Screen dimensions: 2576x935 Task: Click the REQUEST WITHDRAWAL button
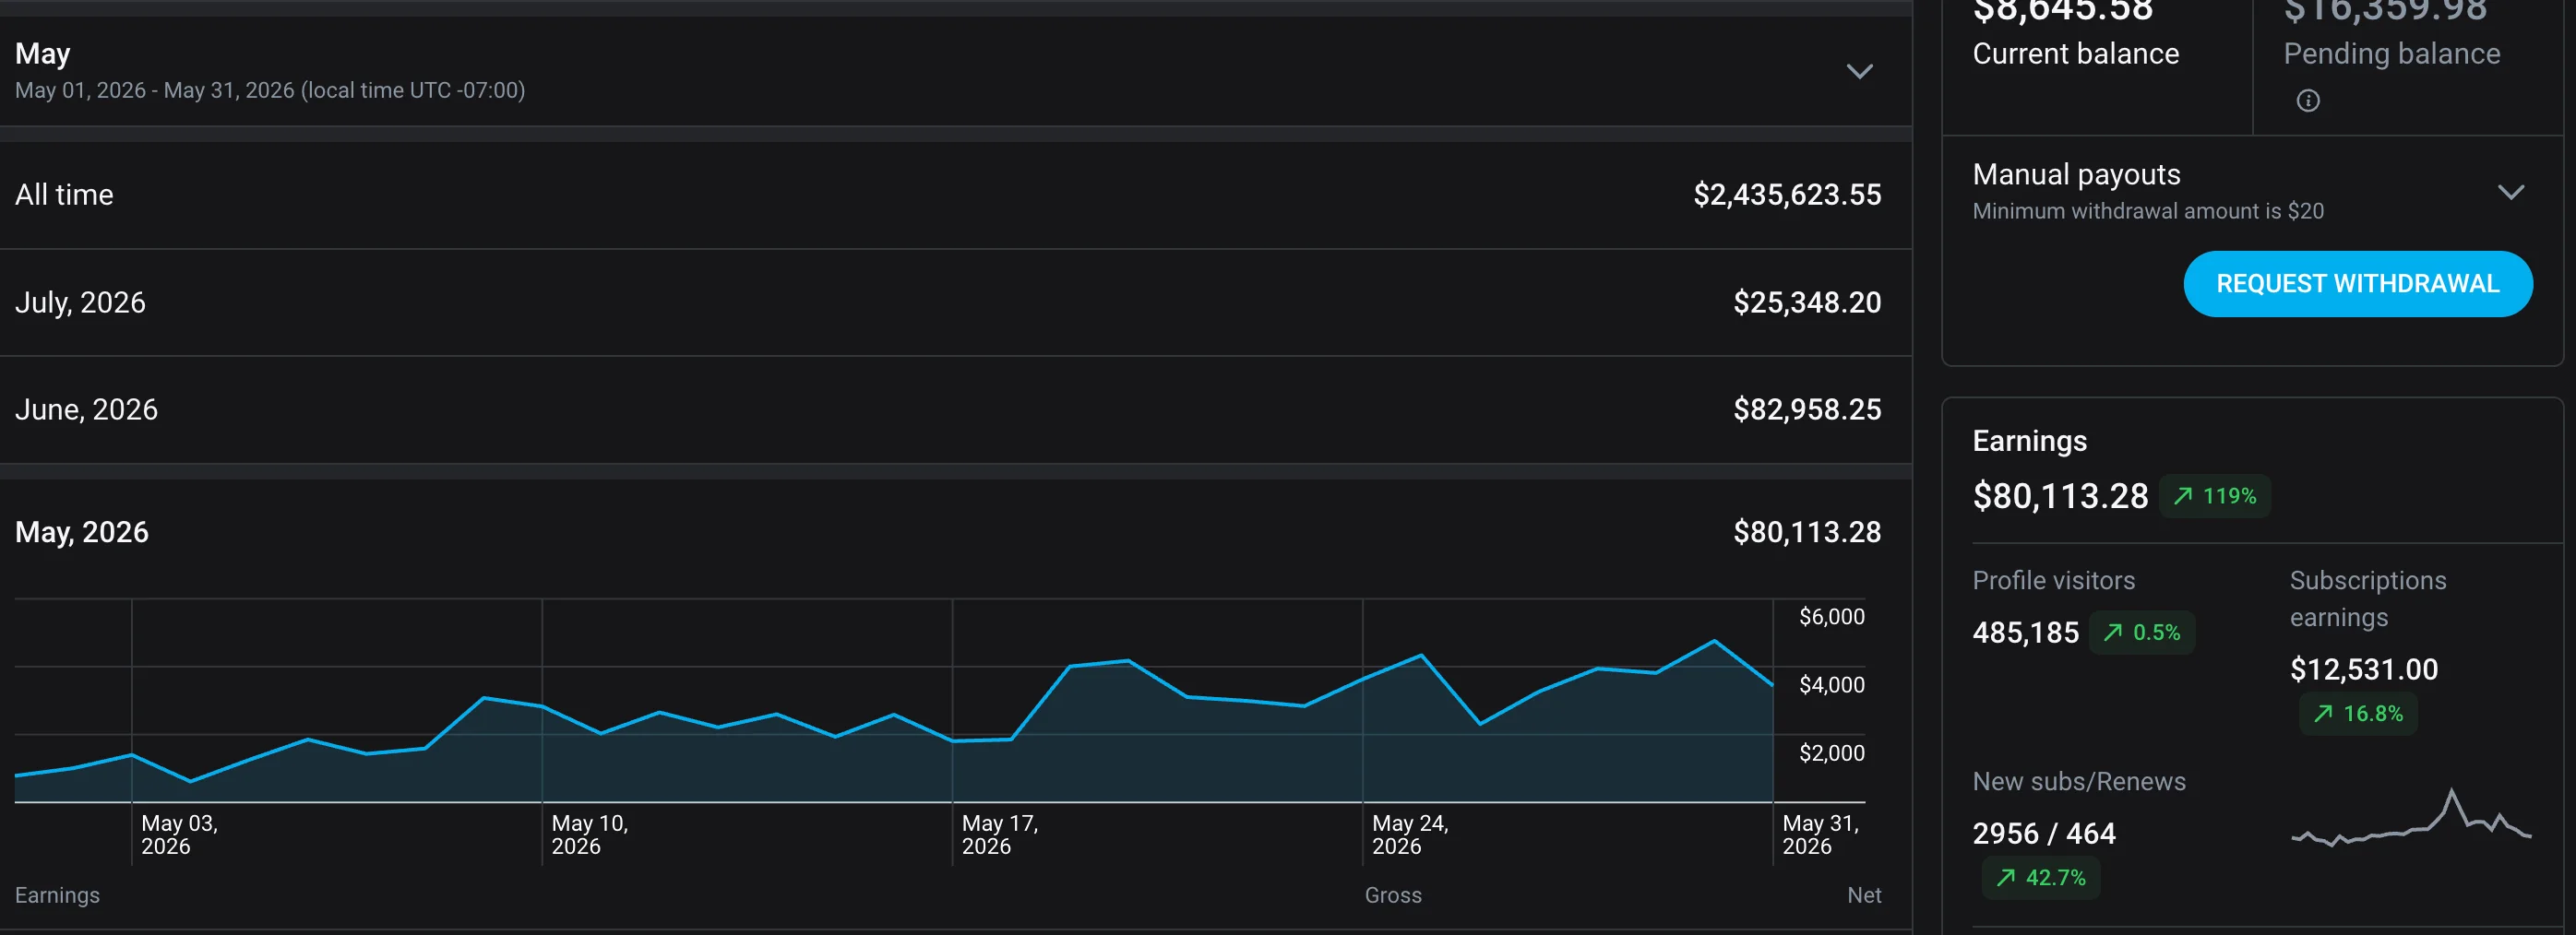point(2357,284)
